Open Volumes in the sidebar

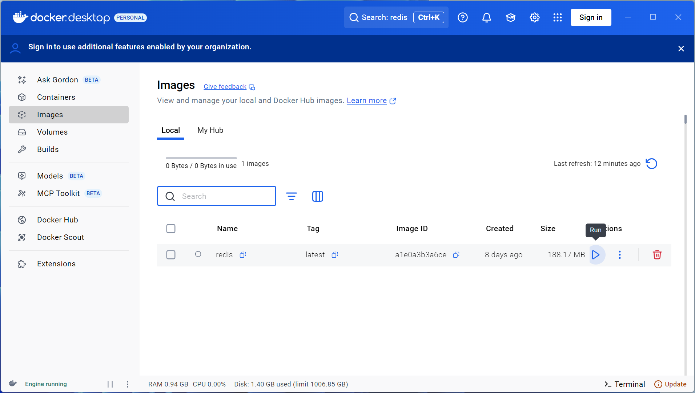click(69, 132)
